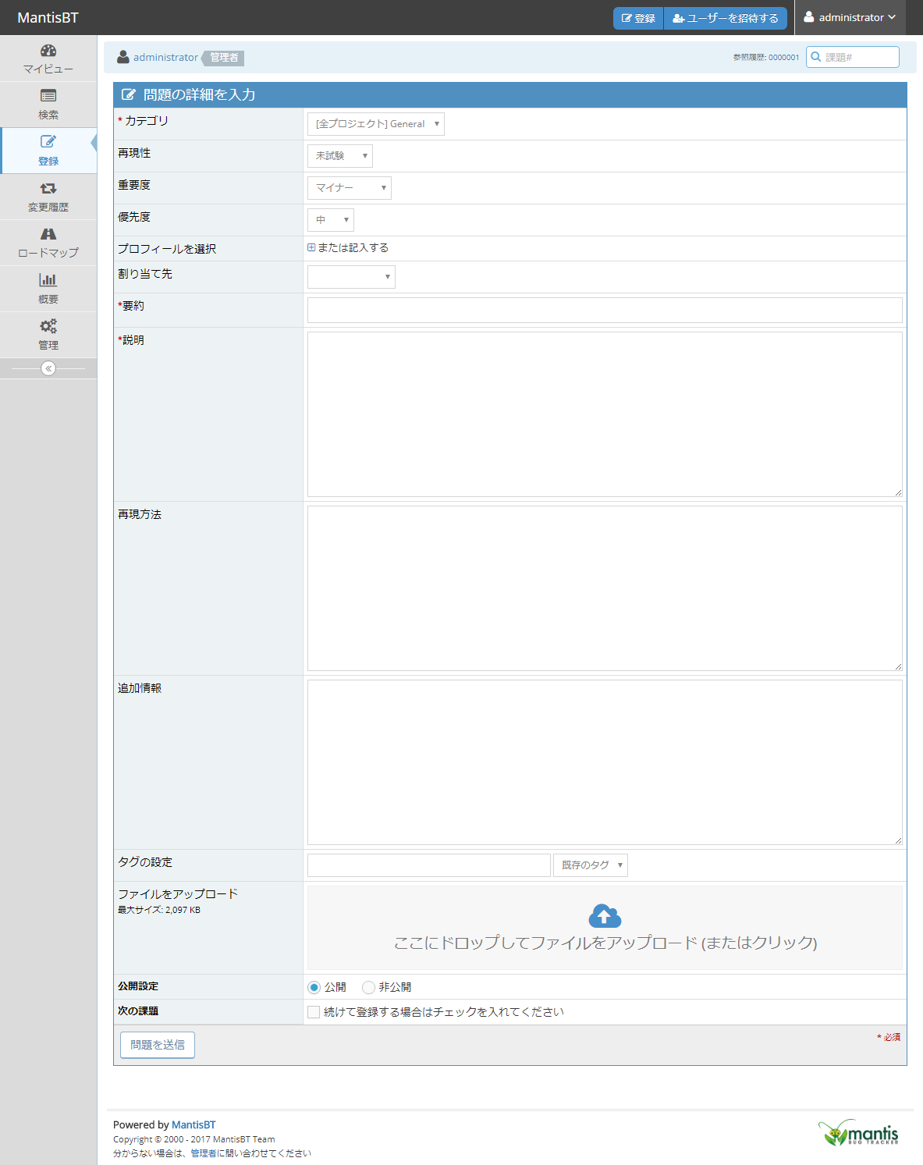This screenshot has width=923, height=1165.
Task: Click the cloud upload icon
Action: 604,915
